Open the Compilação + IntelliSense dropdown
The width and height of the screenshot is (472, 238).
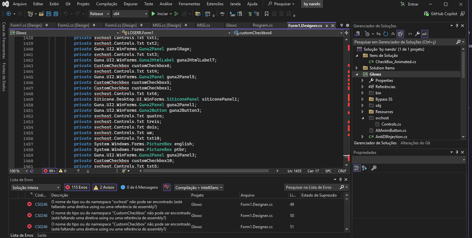(x=199, y=187)
